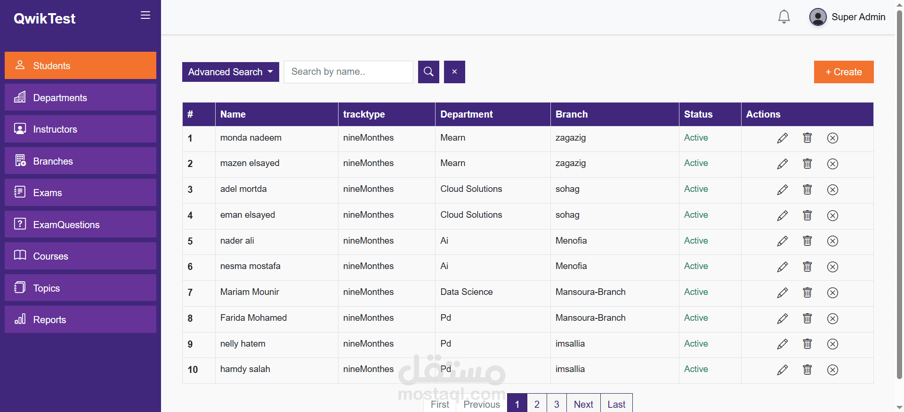Screen dimensions: 904x412
Task: Edit nelly hatem record
Action: coord(783,344)
